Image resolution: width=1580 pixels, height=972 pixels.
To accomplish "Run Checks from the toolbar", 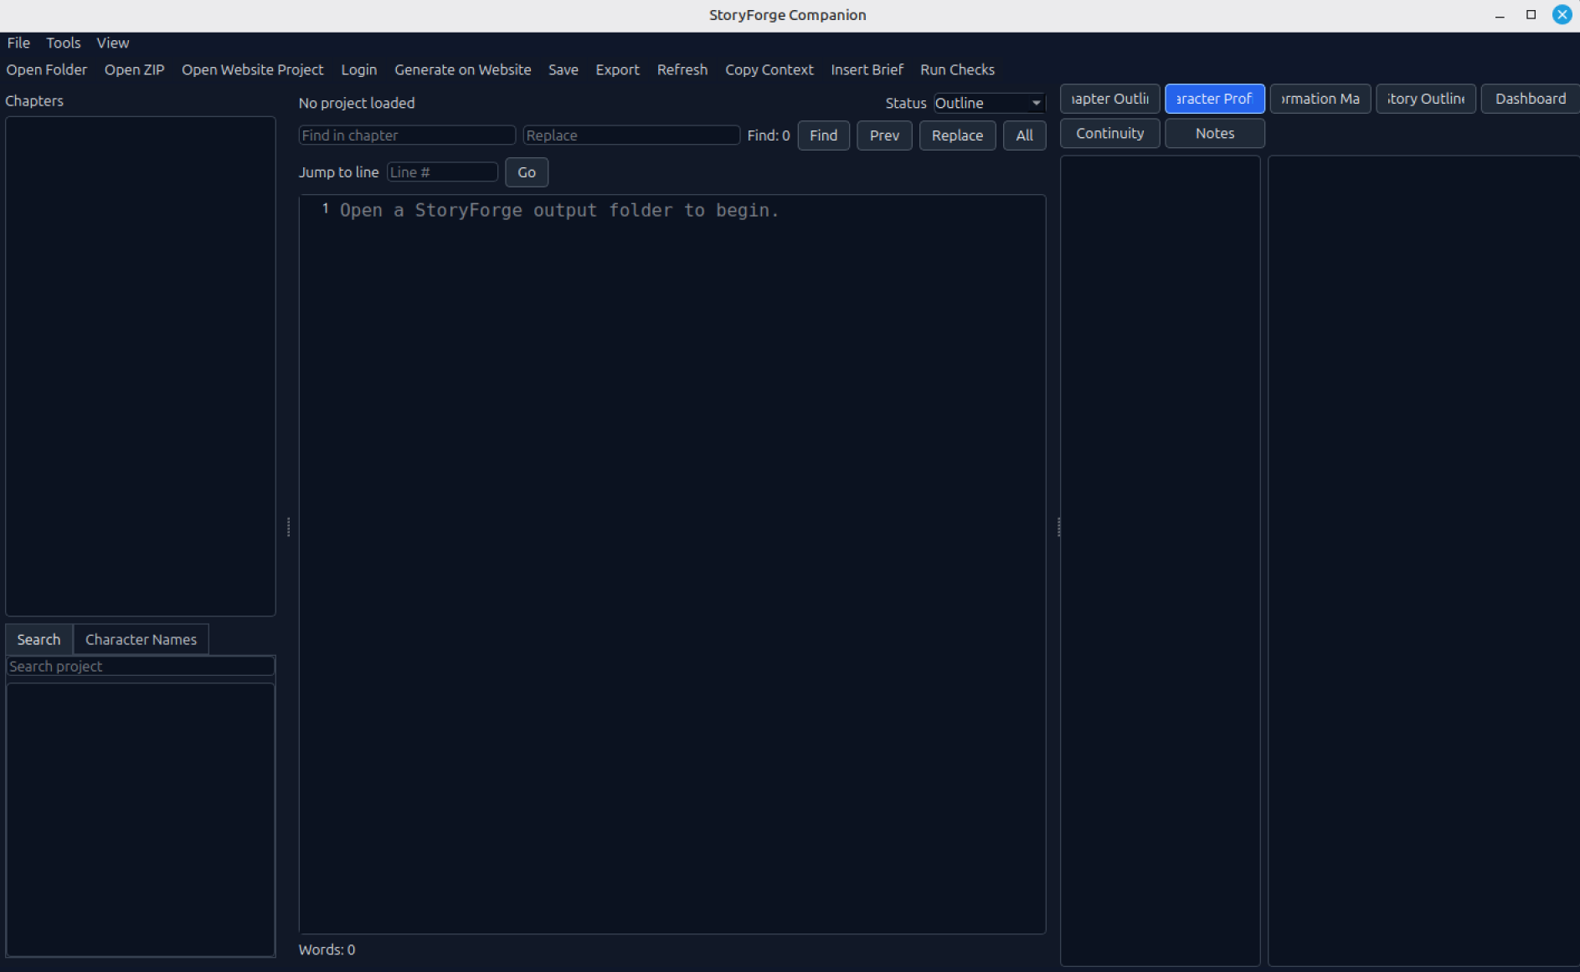I will 958,69.
